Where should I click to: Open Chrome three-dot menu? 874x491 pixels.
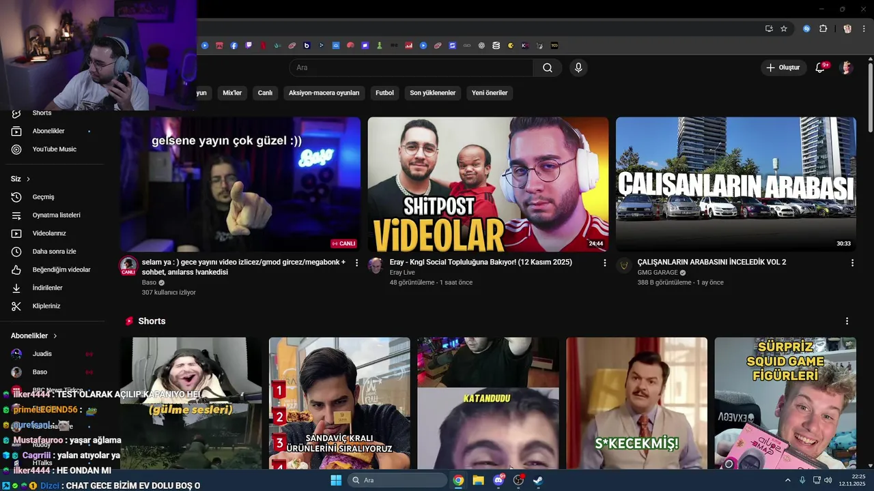(x=863, y=29)
